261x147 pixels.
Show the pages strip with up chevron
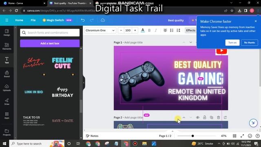pyautogui.click(x=173, y=131)
